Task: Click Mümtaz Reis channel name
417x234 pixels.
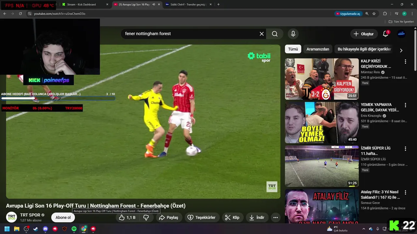Action: pos(370,72)
